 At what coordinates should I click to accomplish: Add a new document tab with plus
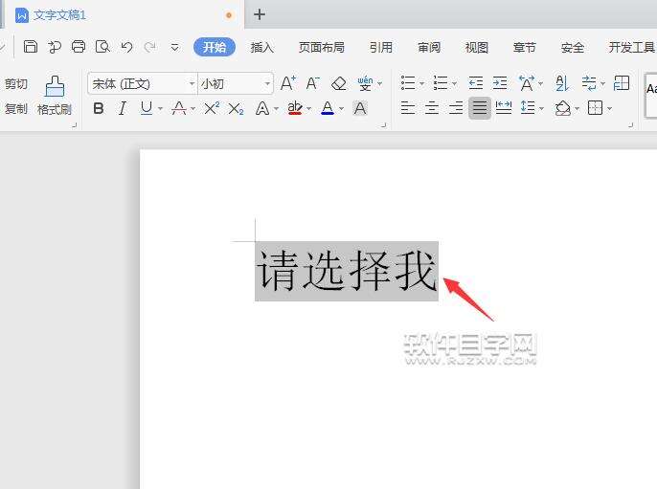point(260,14)
